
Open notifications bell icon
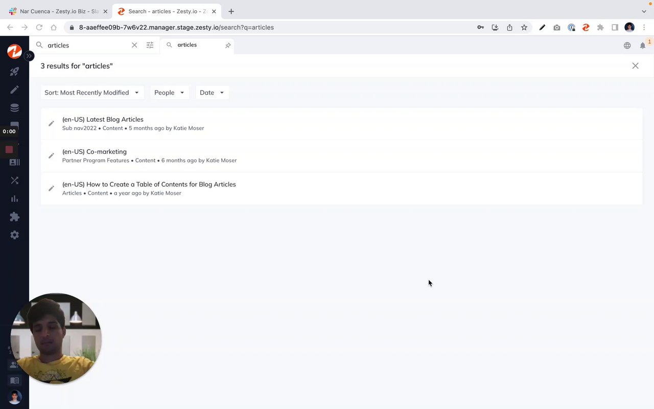[643, 46]
